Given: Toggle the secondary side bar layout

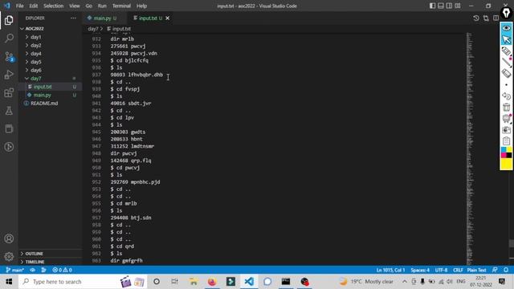Looking at the screenshot, I should click(x=449, y=6).
